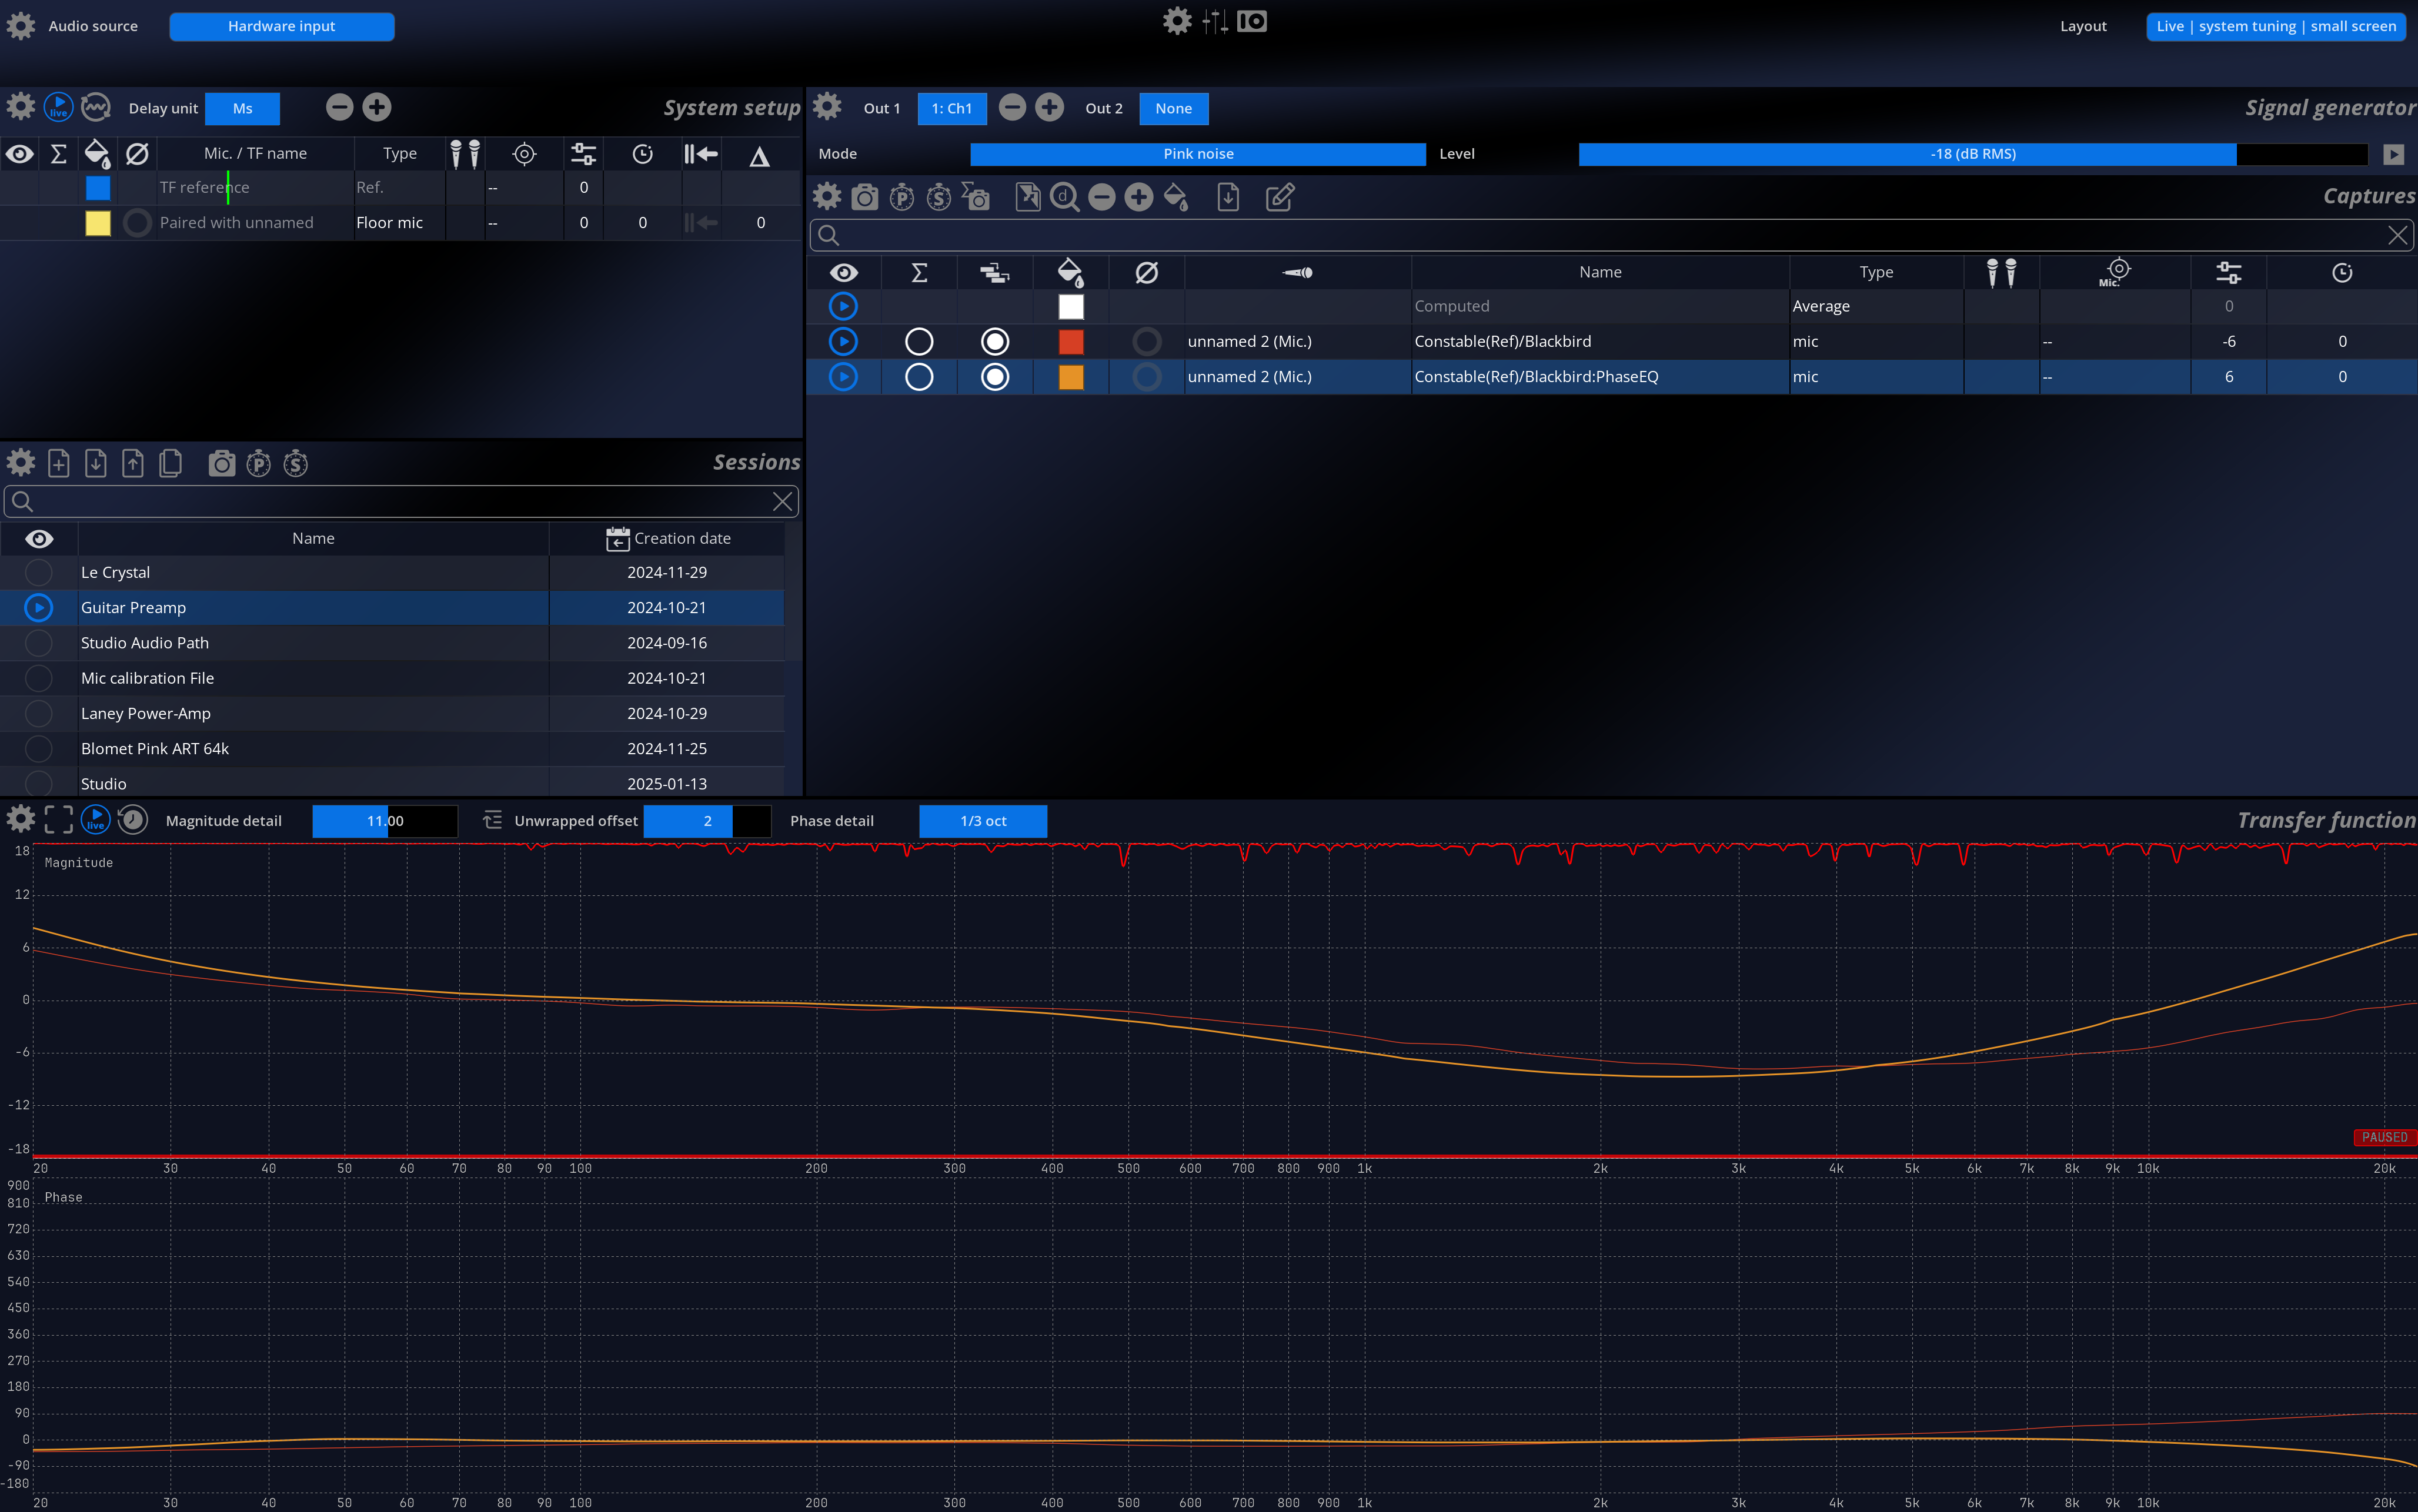The width and height of the screenshot is (2418, 1512).
Task: Click the S timer capture icon in Captures
Action: (939, 197)
